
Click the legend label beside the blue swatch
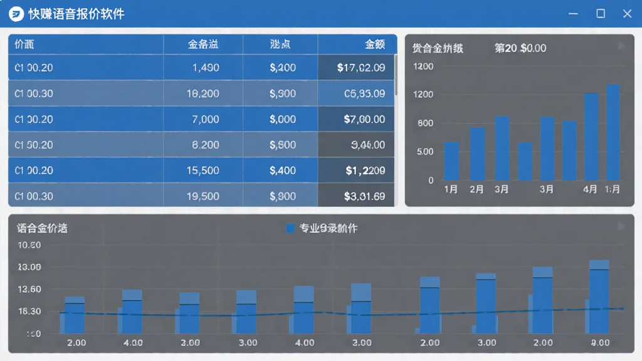coord(329,228)
